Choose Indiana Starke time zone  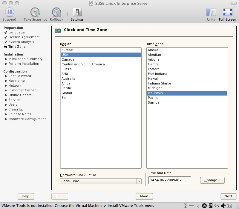[187, 83]
